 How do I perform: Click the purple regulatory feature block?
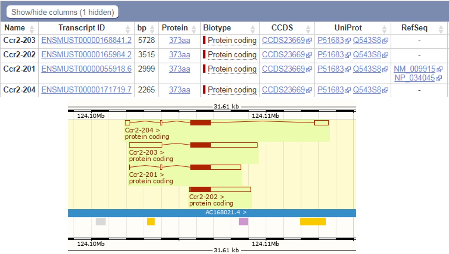(243, 222)
